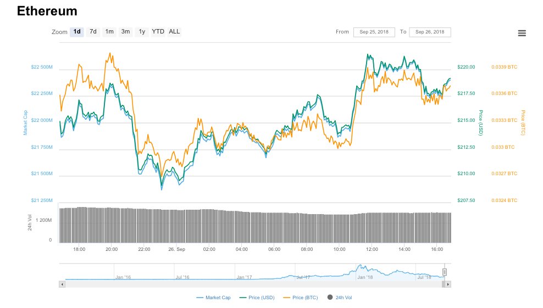Click the $220.00 price axis label

click(x=466, y=67)
